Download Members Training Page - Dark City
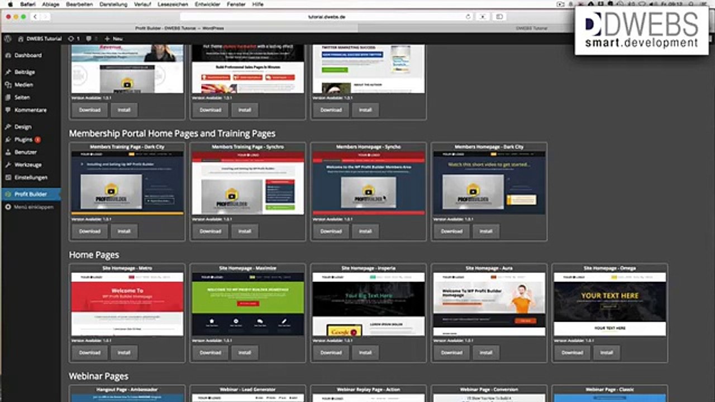The height and width of the screenshot is (402, 715). (x=90, y=231)
